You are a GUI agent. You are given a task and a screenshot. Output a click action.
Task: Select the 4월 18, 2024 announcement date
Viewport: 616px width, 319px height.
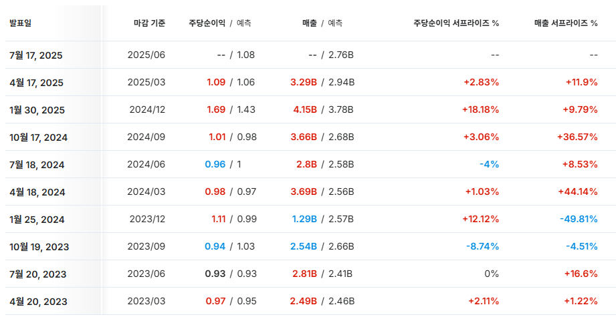click(x=37, y=192)
